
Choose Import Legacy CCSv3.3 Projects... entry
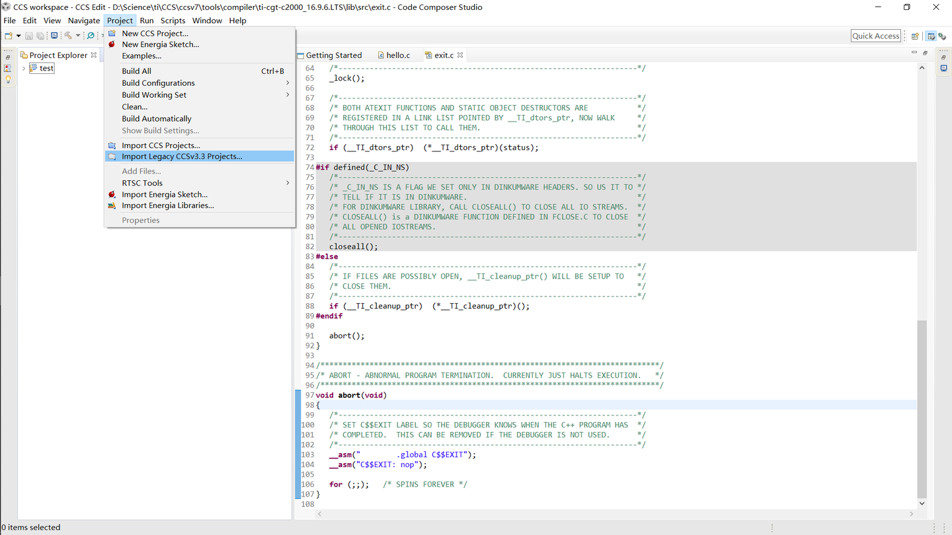pos(199,157)
